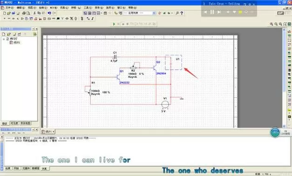This screenshot has height=176, width=292.
Task: Click the Stop simulation button
Action: 123,24
